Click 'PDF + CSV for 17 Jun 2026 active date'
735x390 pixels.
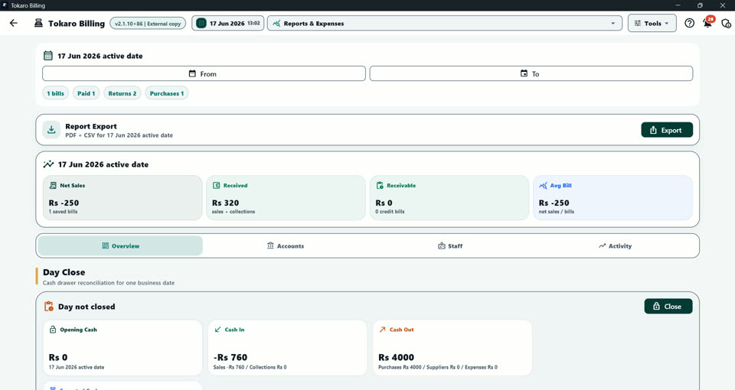(119, 135)
